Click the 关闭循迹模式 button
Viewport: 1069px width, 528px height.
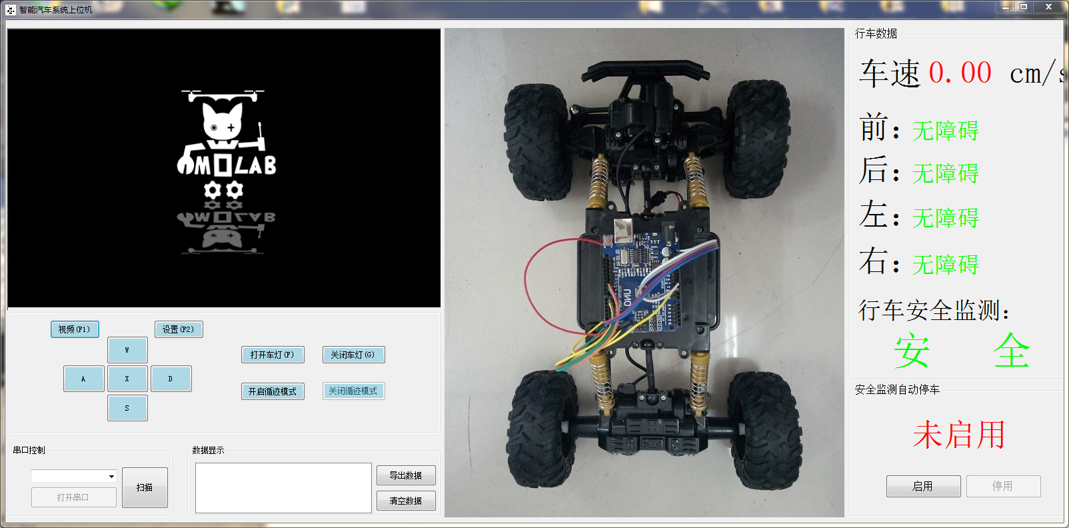point(354,391)
